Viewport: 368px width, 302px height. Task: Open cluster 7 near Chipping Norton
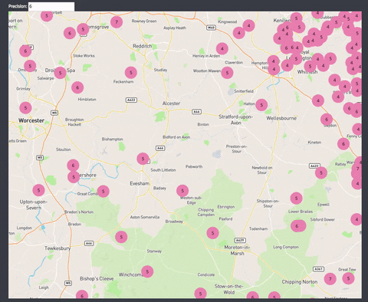point(330,279)
